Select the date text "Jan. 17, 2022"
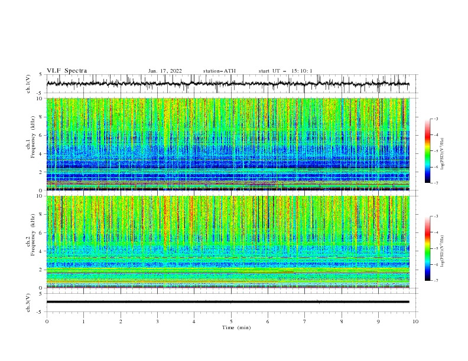Image resolution: width=468 pixels, height=361 pixels. (165, 71)
